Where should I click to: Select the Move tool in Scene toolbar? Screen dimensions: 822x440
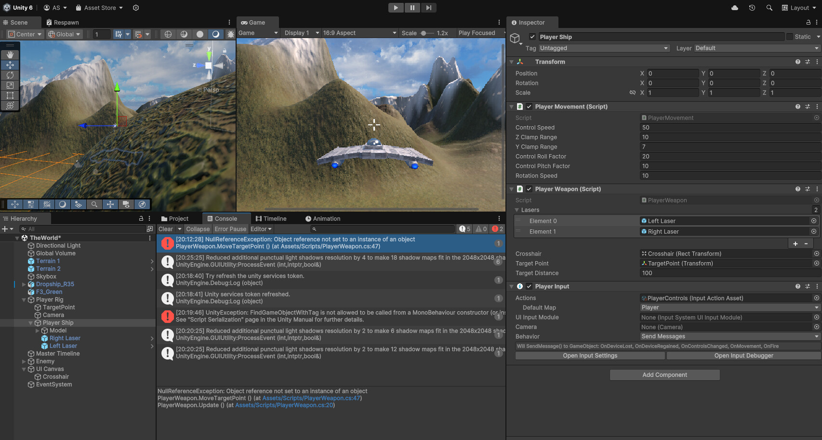pos(10,65)
